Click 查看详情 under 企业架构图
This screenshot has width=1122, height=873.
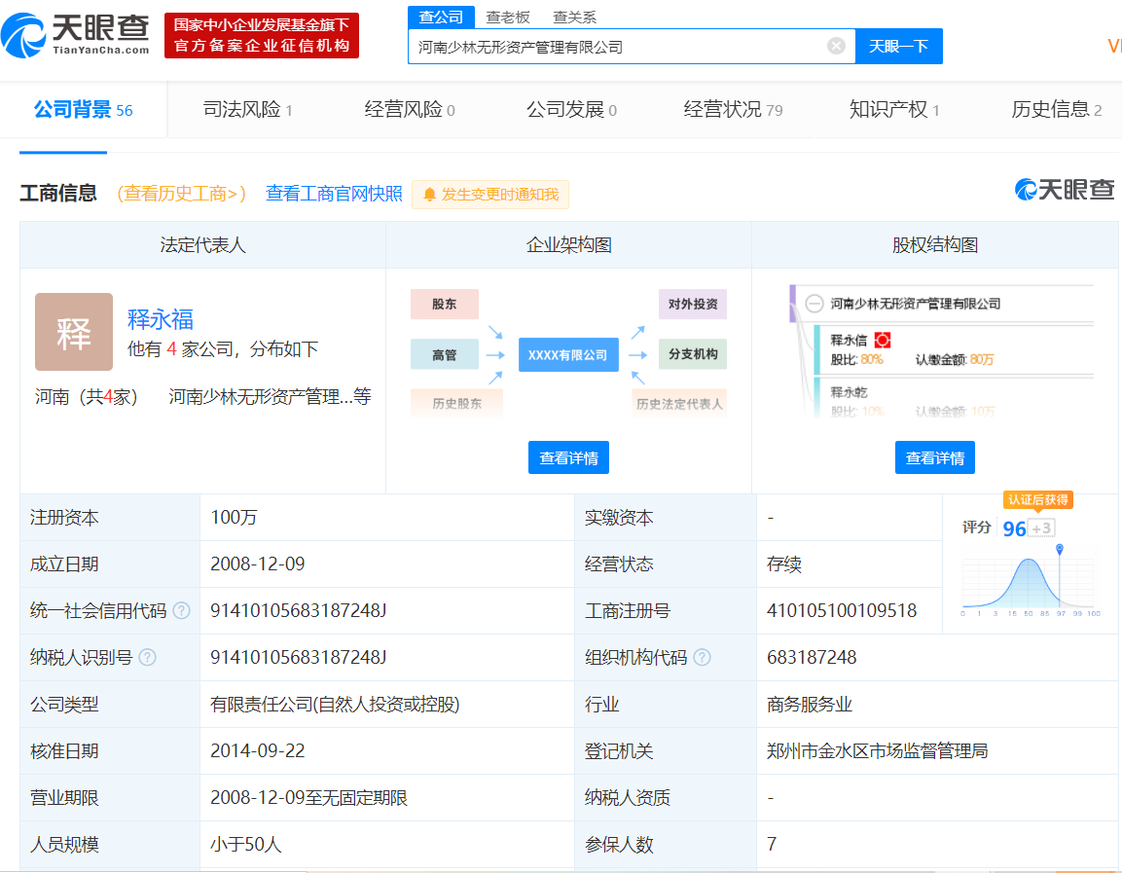(568, 457)
